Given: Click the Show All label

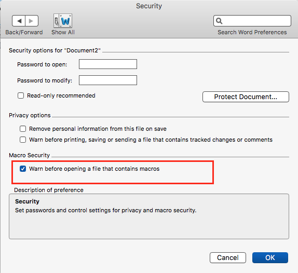Looking at the screenshot, I should (63, 32).
